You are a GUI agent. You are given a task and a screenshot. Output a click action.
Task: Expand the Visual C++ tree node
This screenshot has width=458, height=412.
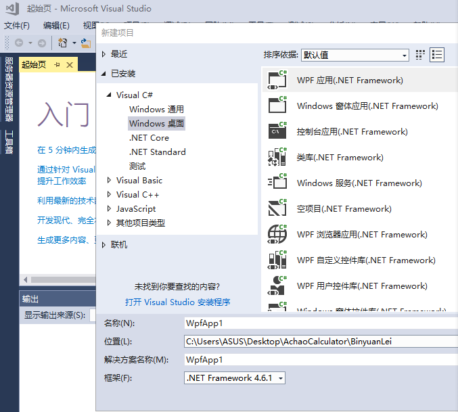[x=109, y=194]
